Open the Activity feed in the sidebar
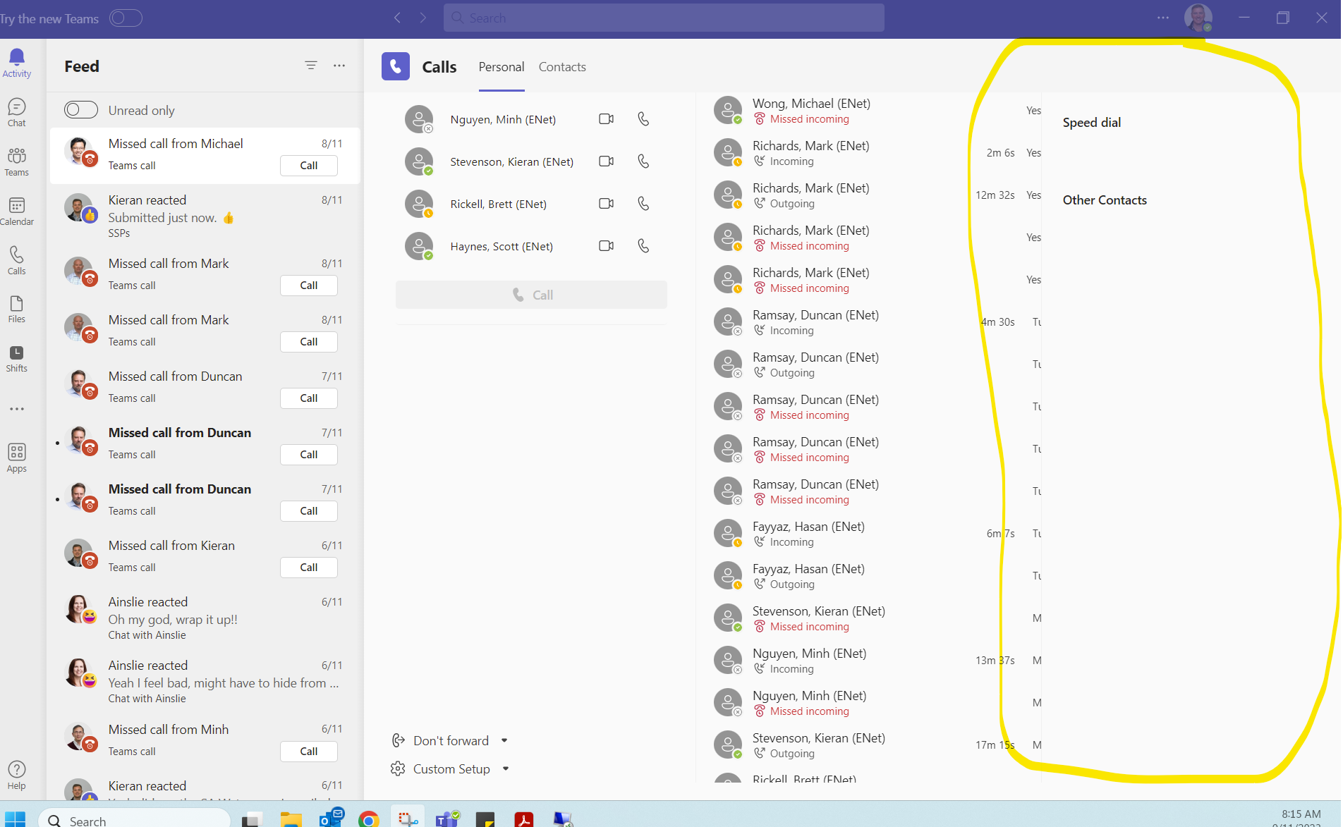This screenshot has height=827, width=1343. (x=17, y=63)
